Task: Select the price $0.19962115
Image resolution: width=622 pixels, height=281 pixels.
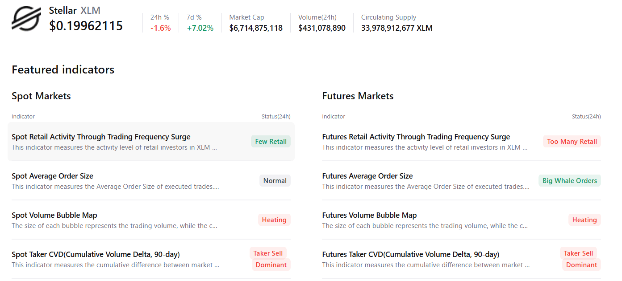Action: [86, 26]
